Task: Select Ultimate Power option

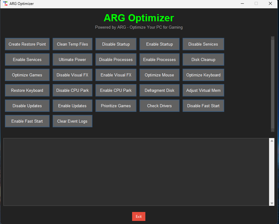Action: pyautogui.click(x=72, y=59)
